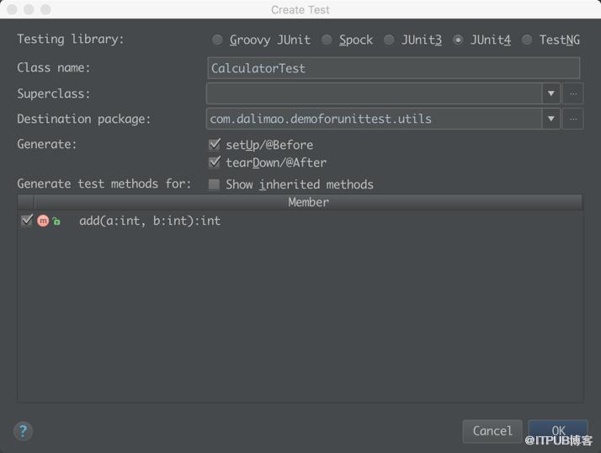Click the Cancel button

click(x=492, y=431)
